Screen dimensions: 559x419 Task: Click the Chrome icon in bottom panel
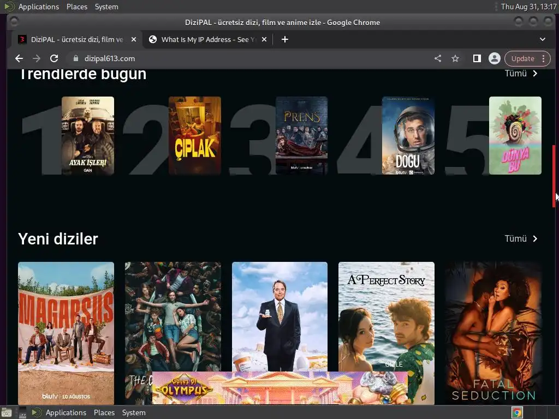[x=518, y=412]
